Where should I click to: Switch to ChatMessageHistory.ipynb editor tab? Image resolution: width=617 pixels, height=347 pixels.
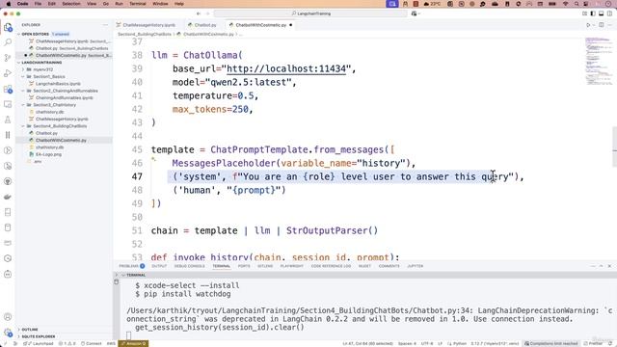(x=148, y=25)
